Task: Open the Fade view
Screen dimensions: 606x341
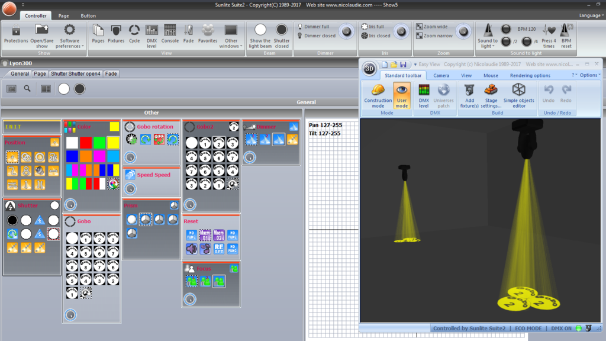Action: point(188,34)
